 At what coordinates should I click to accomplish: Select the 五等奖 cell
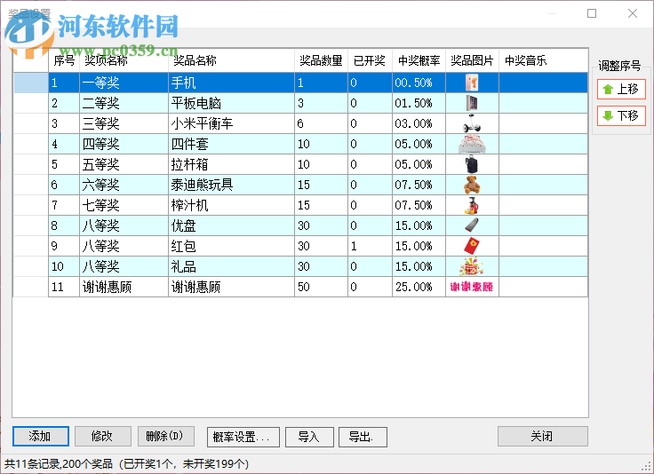coord(124,164)
